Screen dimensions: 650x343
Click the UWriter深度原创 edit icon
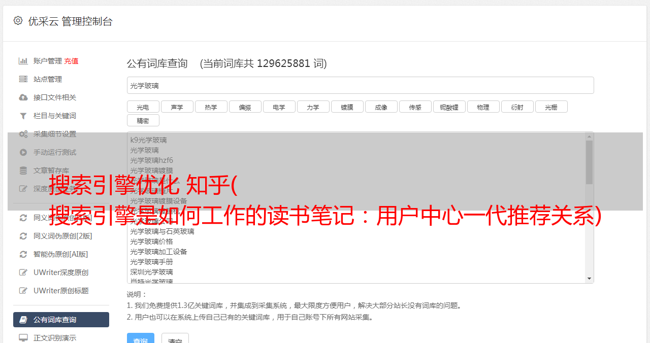pyautogui.click(x=23, y=272)
